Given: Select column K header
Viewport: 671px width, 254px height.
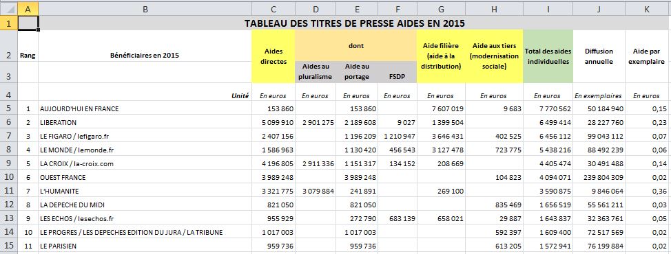Looking at the screenshot, I should pyautogui.click(x=648, y=8).
